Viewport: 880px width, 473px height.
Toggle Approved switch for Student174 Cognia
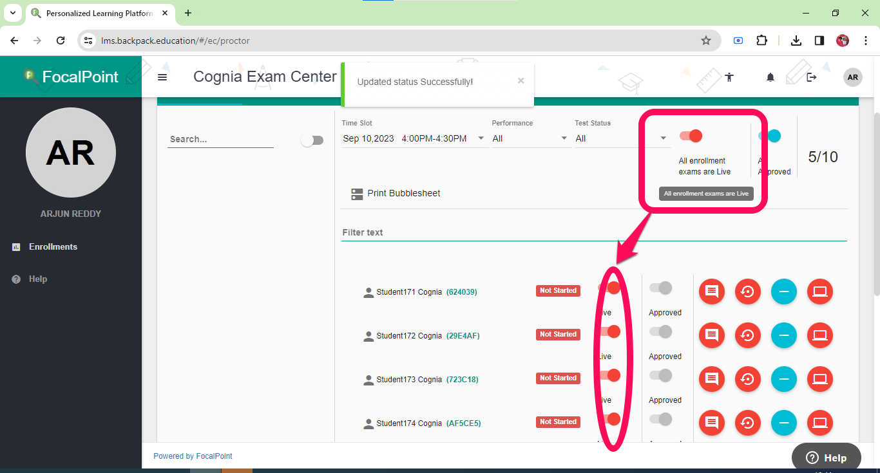(660, 419)
